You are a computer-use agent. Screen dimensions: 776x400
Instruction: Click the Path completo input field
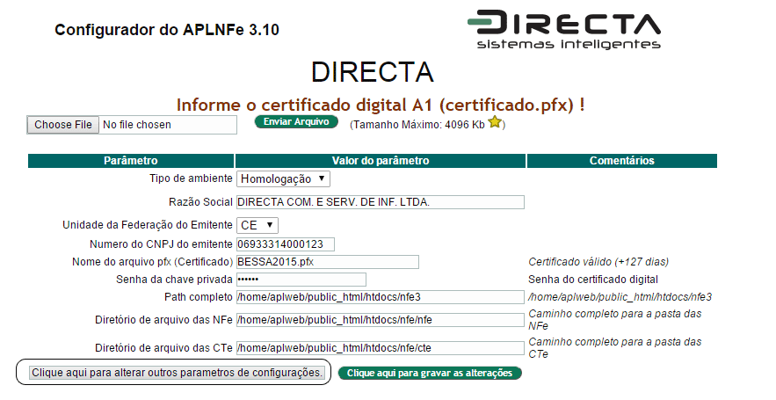(380, 297)
